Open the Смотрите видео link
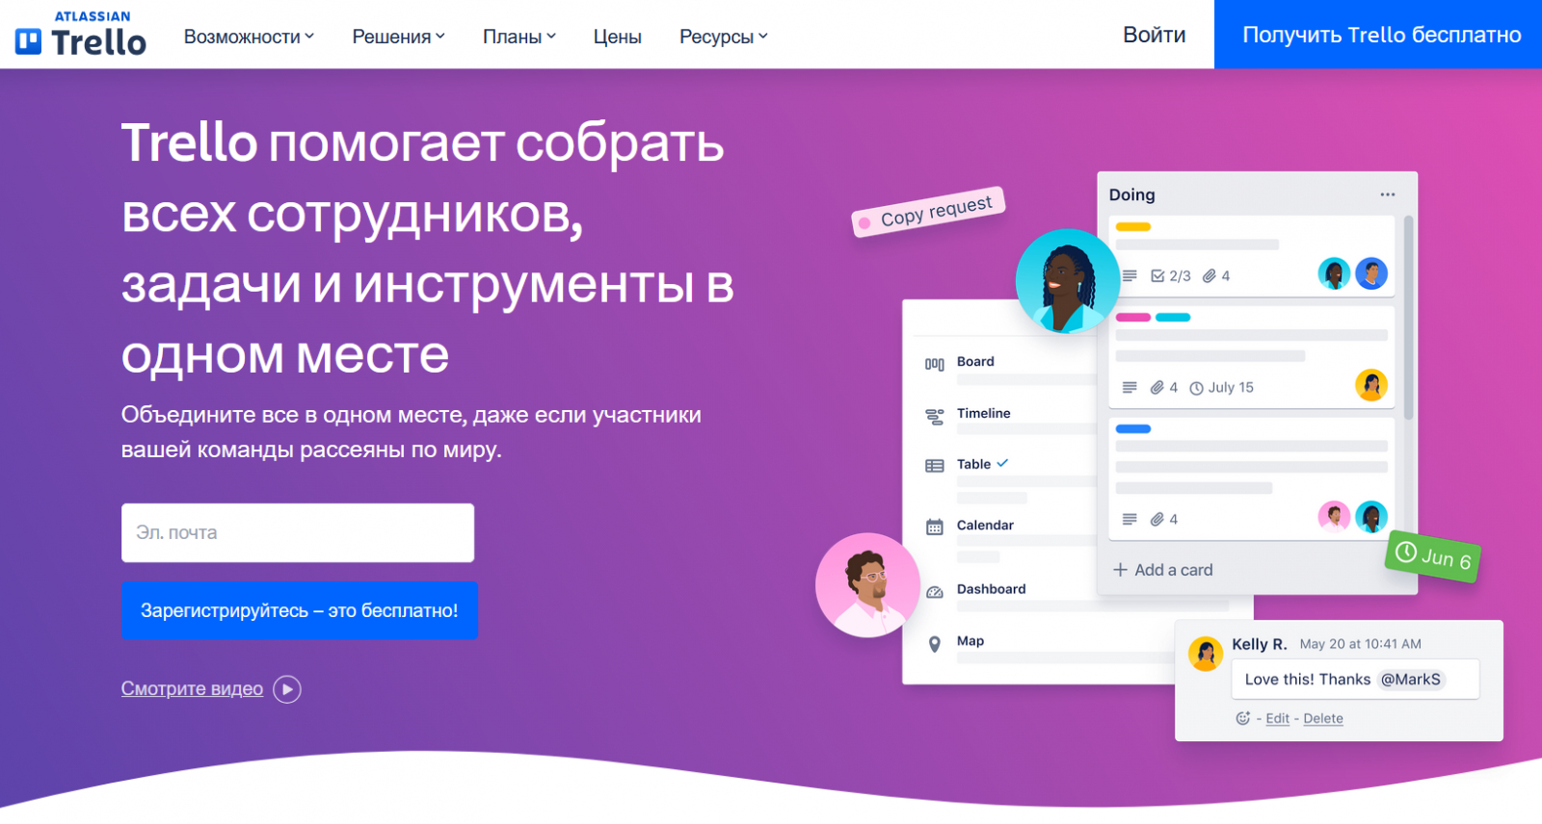This screenshot has width=1542, height=824. [x=192, y=689]
